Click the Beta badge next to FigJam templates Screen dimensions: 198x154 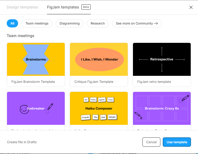[86, 7]
